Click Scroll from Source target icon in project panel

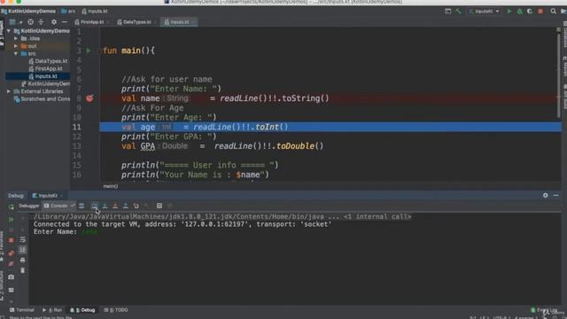pos(30,22)
